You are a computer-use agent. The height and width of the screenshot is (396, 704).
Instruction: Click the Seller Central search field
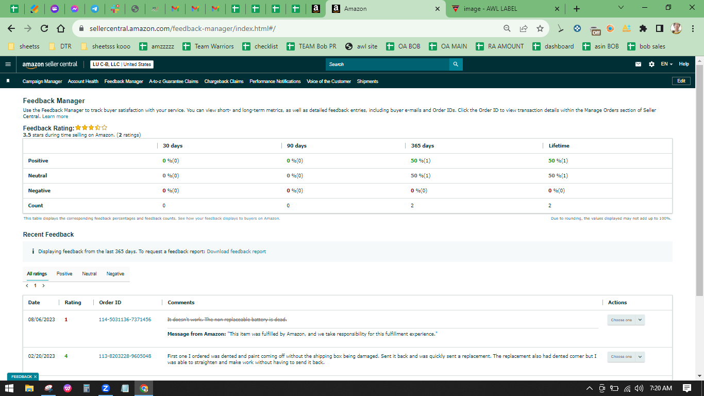[x=388, y=64]
